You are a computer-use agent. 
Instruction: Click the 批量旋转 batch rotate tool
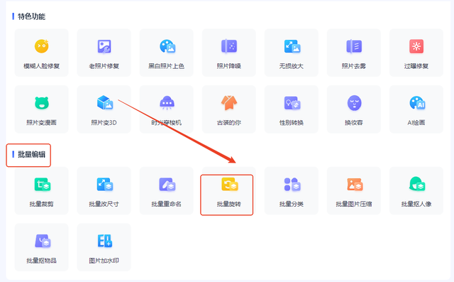click(x=229, y=190)
